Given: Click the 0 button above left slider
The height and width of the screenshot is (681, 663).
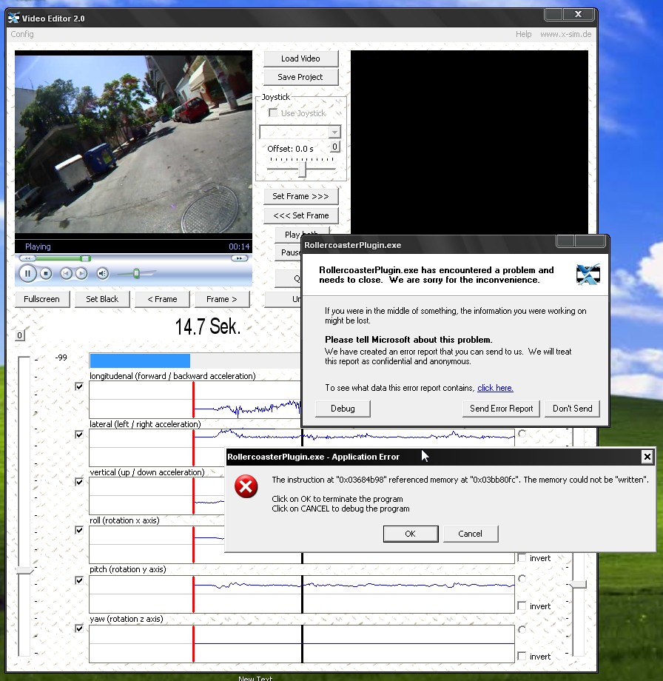Looking at the screenshot, I should (x=19, y=335).
